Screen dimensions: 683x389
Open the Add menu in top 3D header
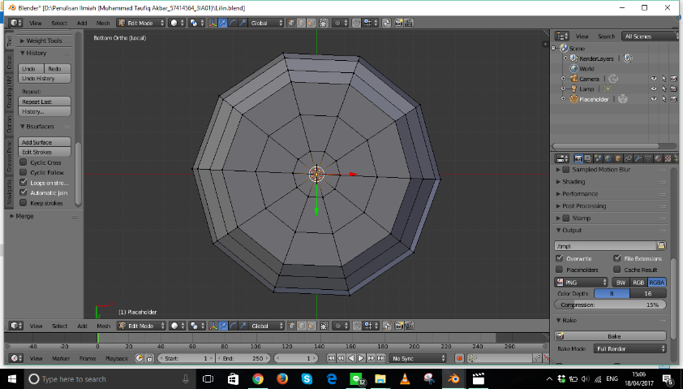pyautogui.click(x=82, y=23)
